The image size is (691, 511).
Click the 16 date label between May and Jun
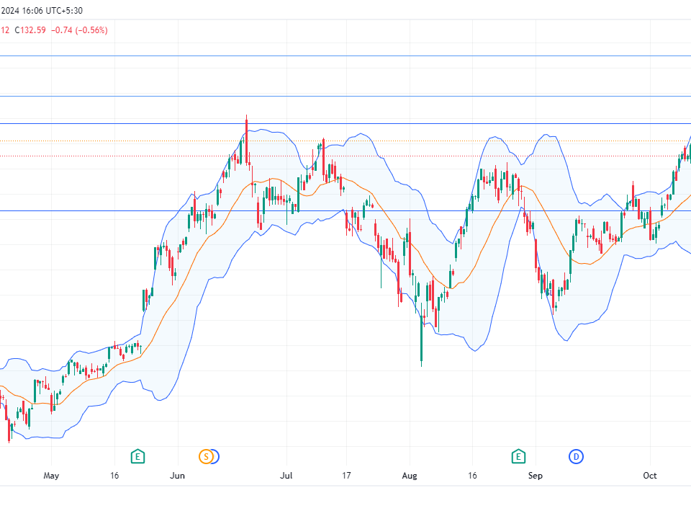click(114, 475)
